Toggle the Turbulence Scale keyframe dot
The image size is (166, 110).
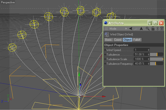[x=105, y=59]
